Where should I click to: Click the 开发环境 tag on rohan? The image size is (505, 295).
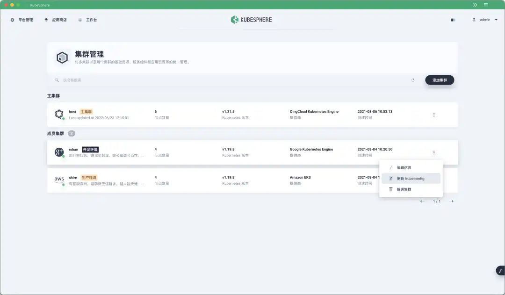(90, 150)
